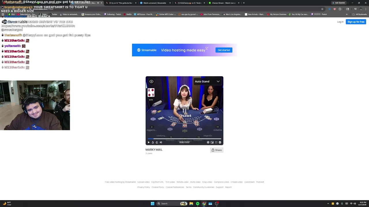Screen dimensions: 369x207
Task: Open File Explorer from the taskbar
Action: [191, 204]
